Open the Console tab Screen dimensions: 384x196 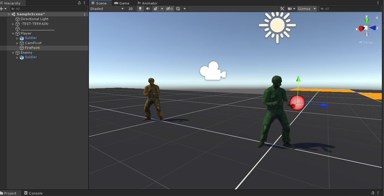(x=33, y=193)
